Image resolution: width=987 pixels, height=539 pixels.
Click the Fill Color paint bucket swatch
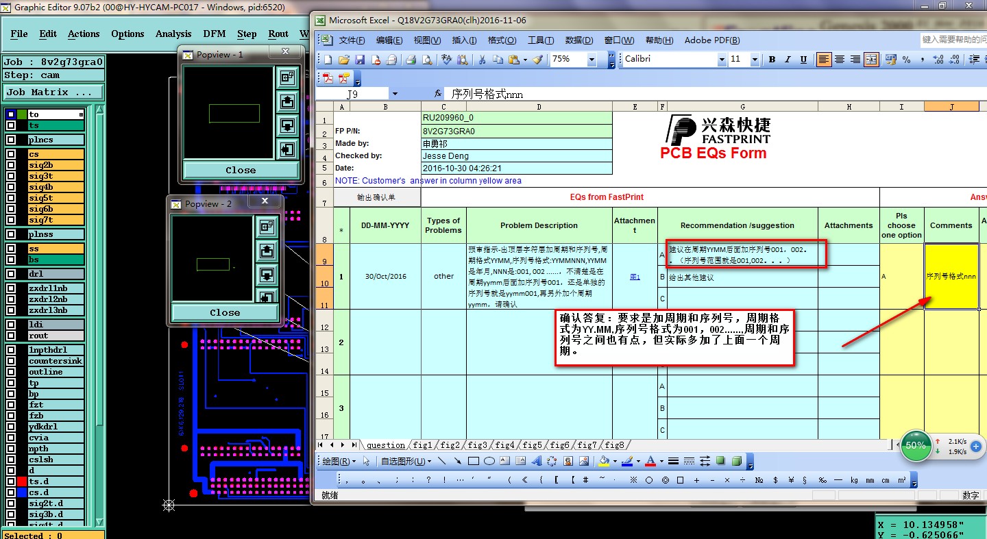click(x=604, y=461)
